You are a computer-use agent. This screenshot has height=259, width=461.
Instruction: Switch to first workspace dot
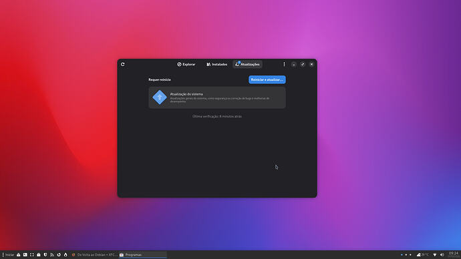coord(402,254)
